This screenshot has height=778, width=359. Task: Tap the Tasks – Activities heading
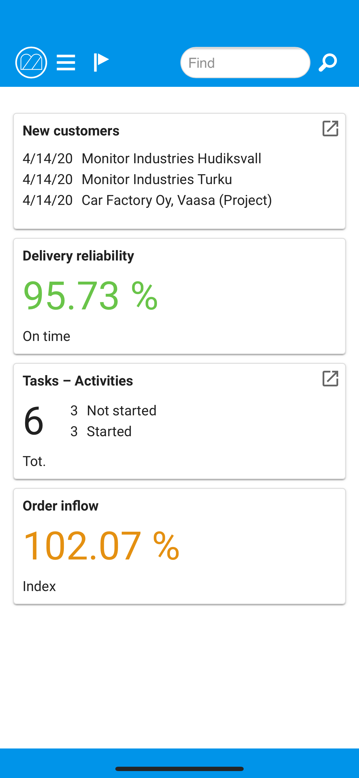78,381
